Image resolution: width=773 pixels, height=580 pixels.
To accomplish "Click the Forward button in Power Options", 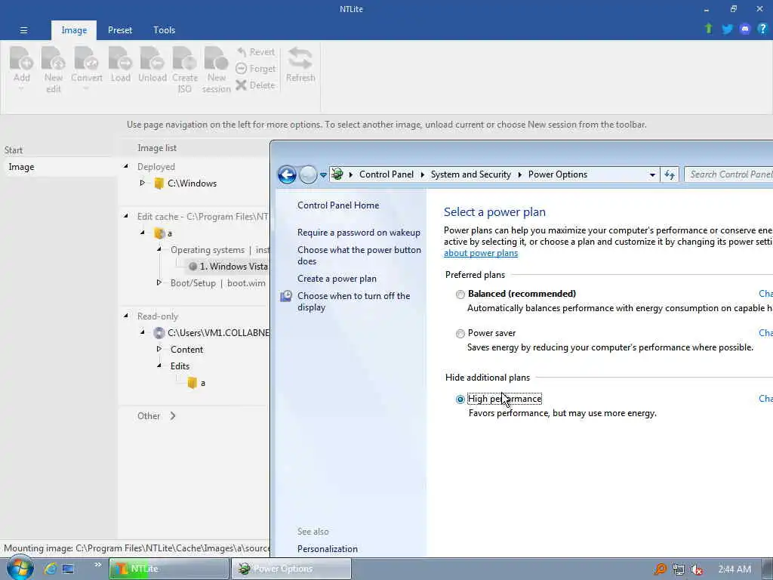I will point(308,174).
